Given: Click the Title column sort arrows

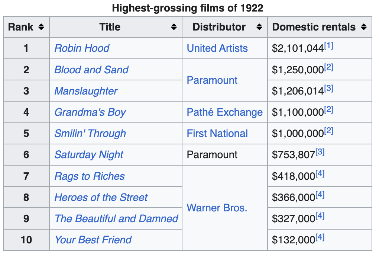Looking at the screenshot, I should 174,27.
